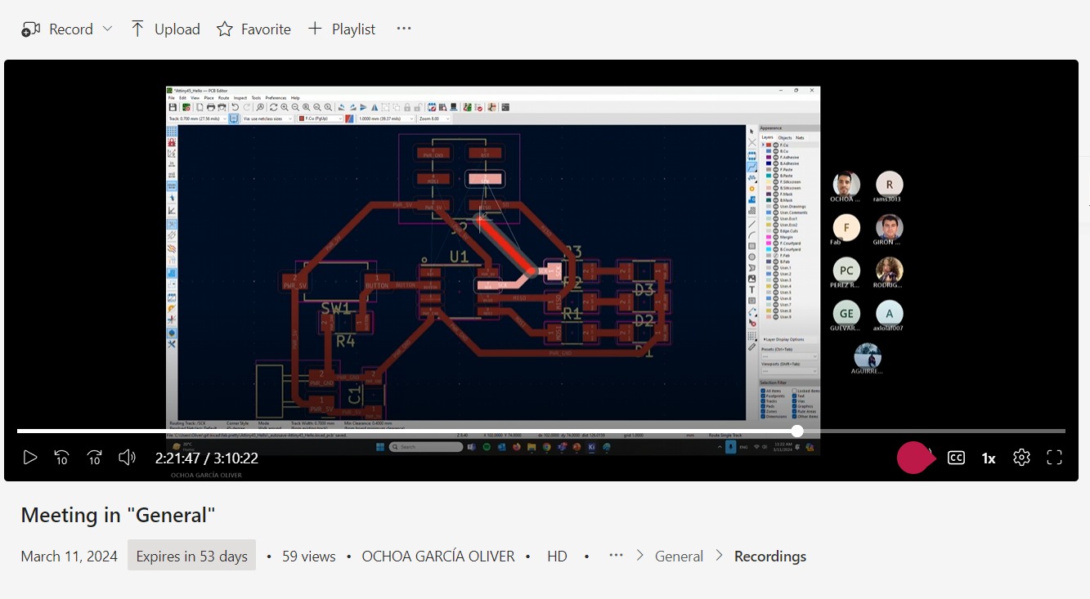Skip forward 10 seconds
Image resolution: width=1090 pixels, height=599 pixels.
(x=95, y=458)
